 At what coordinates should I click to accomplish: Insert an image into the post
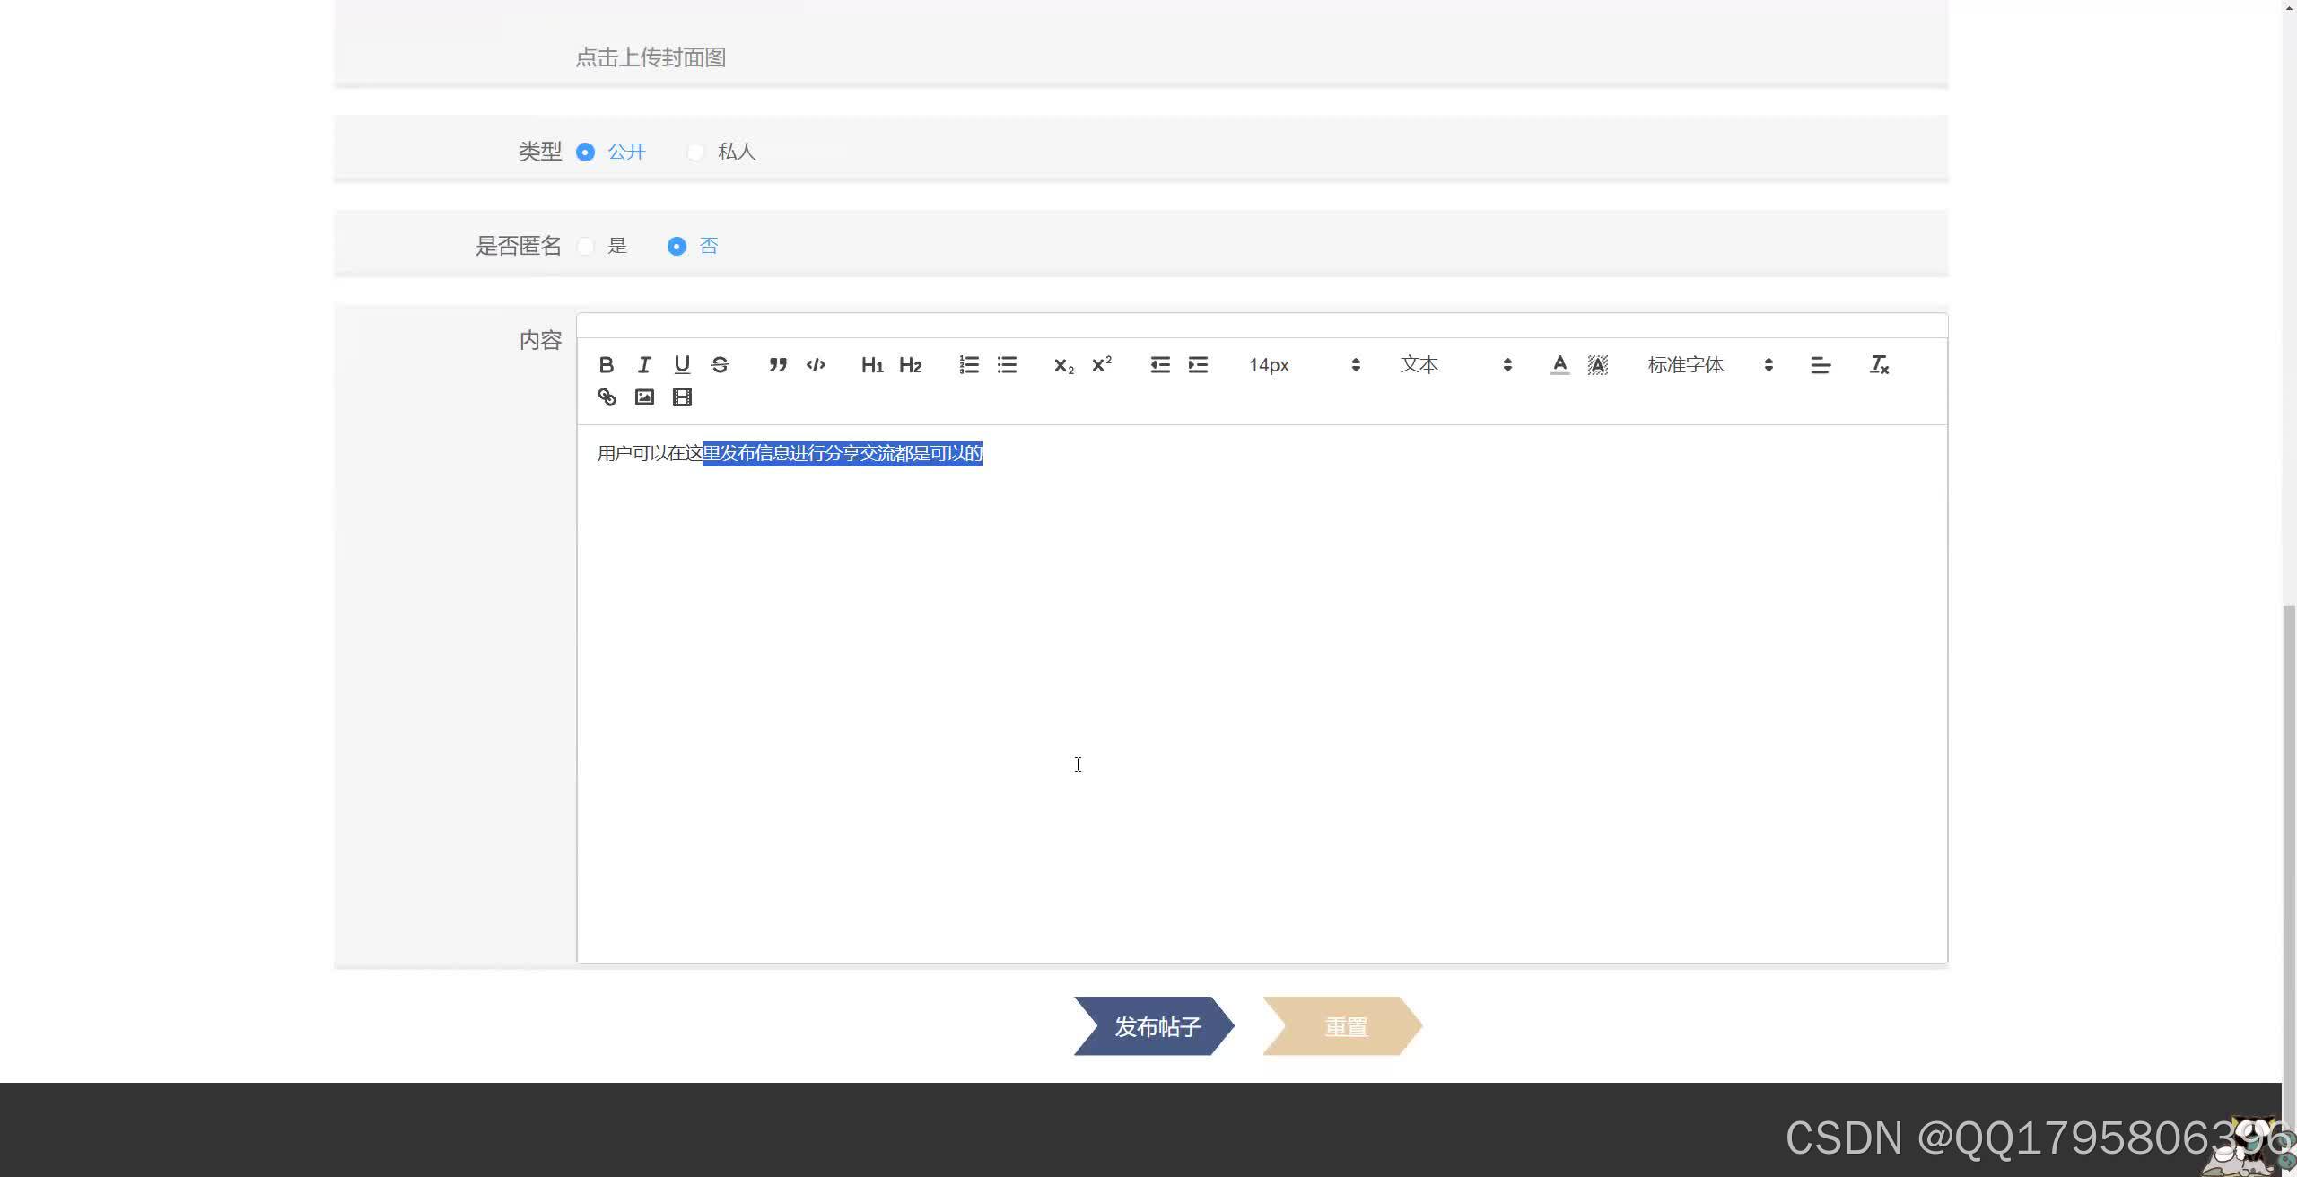[x=644, y=397]
